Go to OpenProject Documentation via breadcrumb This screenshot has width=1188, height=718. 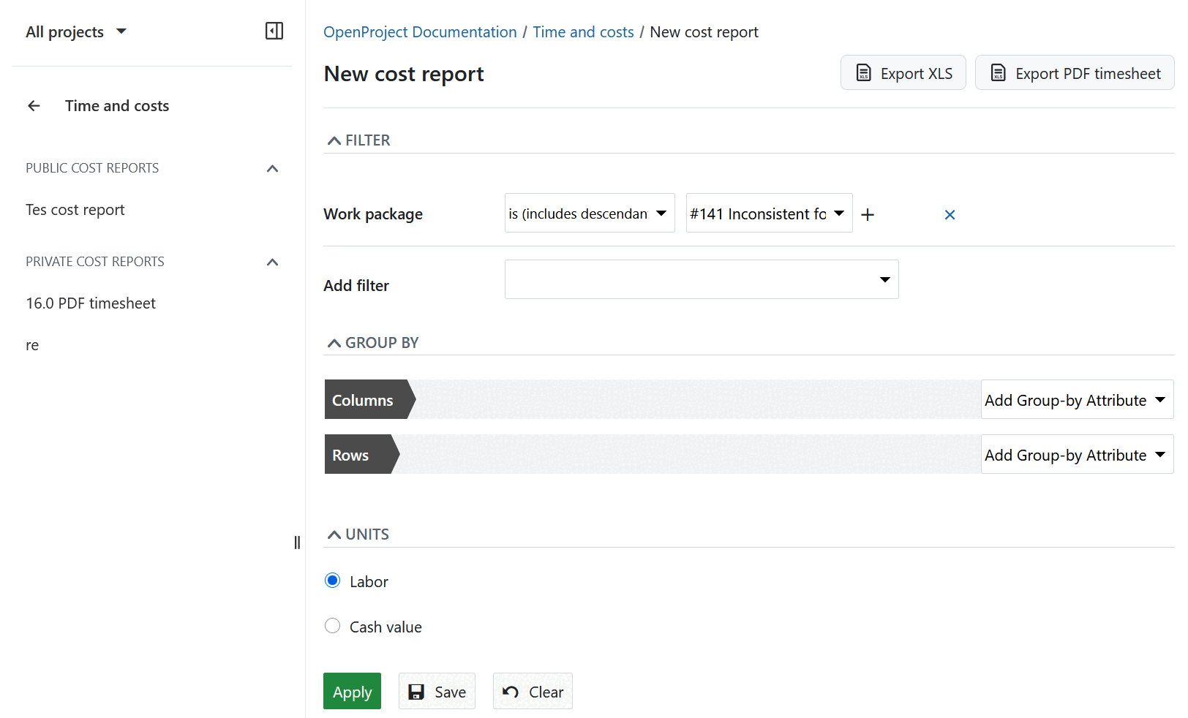[420, 31]
